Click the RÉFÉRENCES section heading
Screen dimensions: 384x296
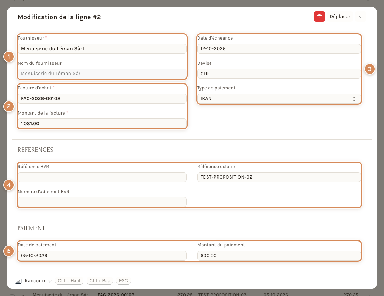pos(35,150)
